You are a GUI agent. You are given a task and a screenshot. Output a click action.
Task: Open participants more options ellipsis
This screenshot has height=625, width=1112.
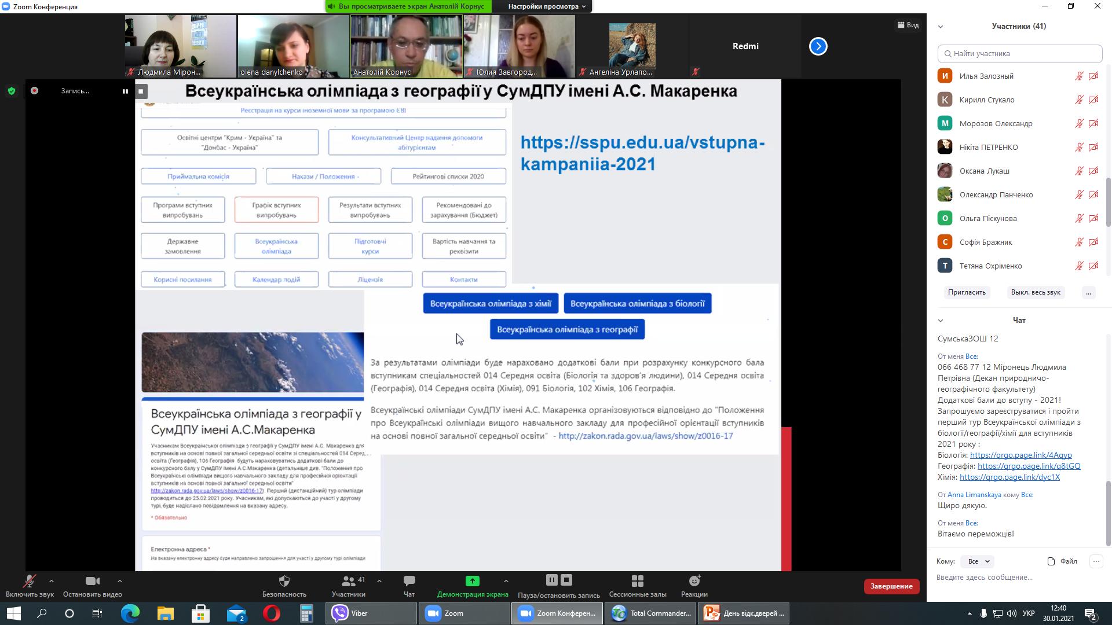tap(1088, 292)
